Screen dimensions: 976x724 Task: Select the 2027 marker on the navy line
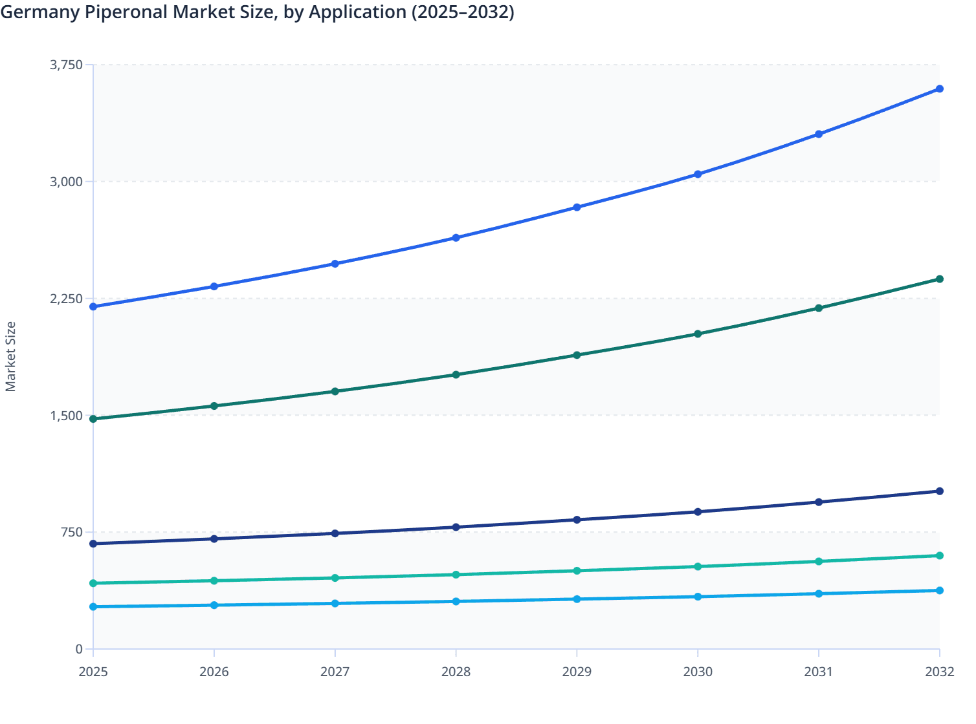click(335, 533)
